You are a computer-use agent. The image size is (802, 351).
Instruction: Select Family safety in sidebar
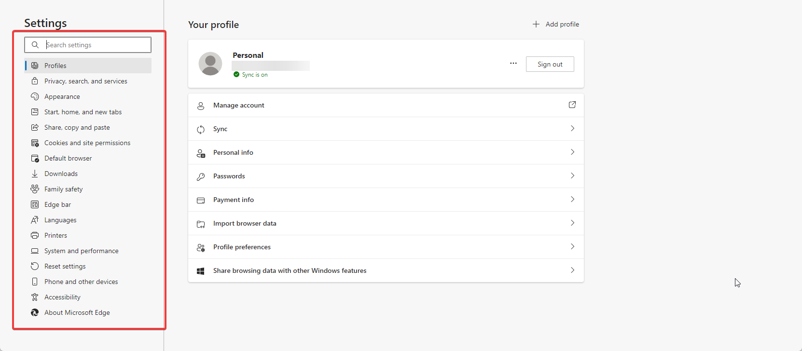(x=88, y=189)
